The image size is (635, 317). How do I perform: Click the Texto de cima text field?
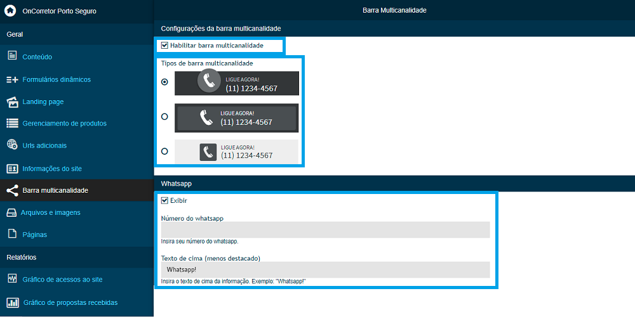[325, 269]
